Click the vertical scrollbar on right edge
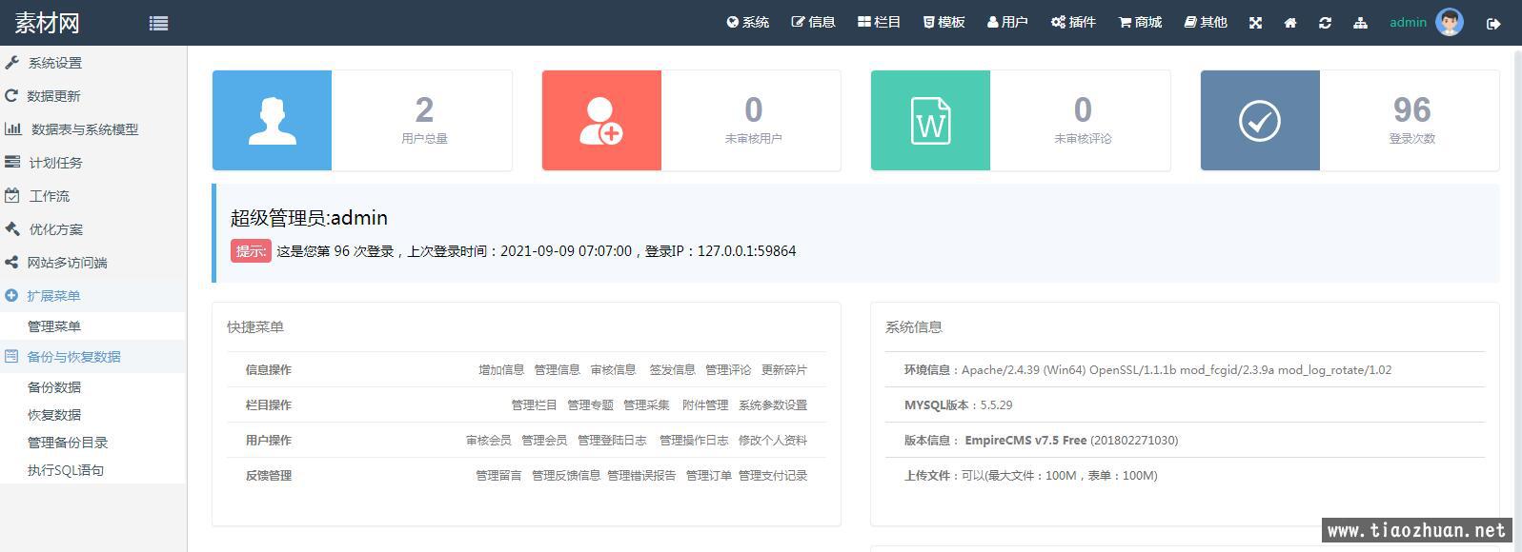This screenshot has width=1522, height=552. tap(1516, 286)
